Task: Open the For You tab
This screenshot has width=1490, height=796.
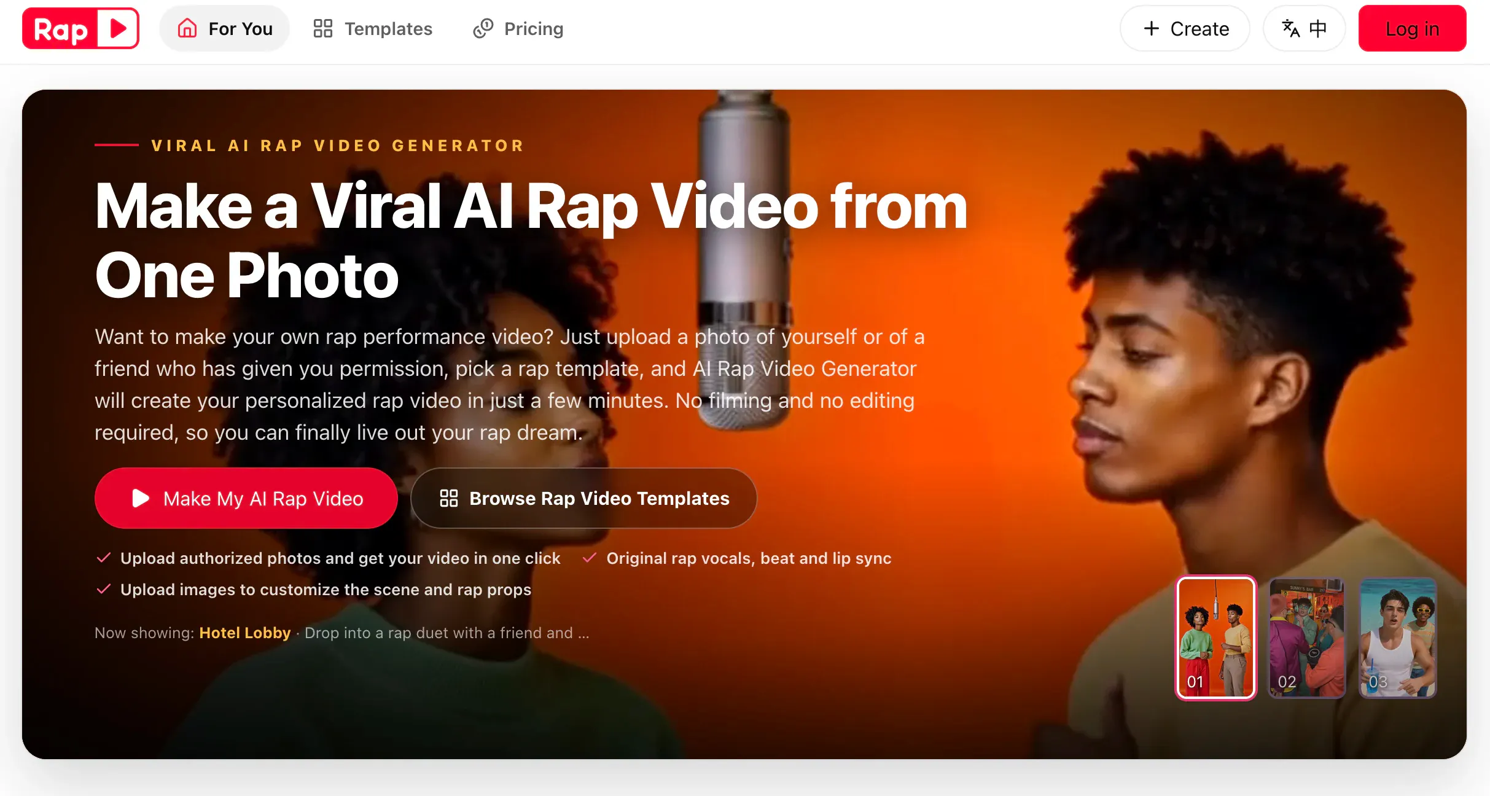Action: coord(225,28)
